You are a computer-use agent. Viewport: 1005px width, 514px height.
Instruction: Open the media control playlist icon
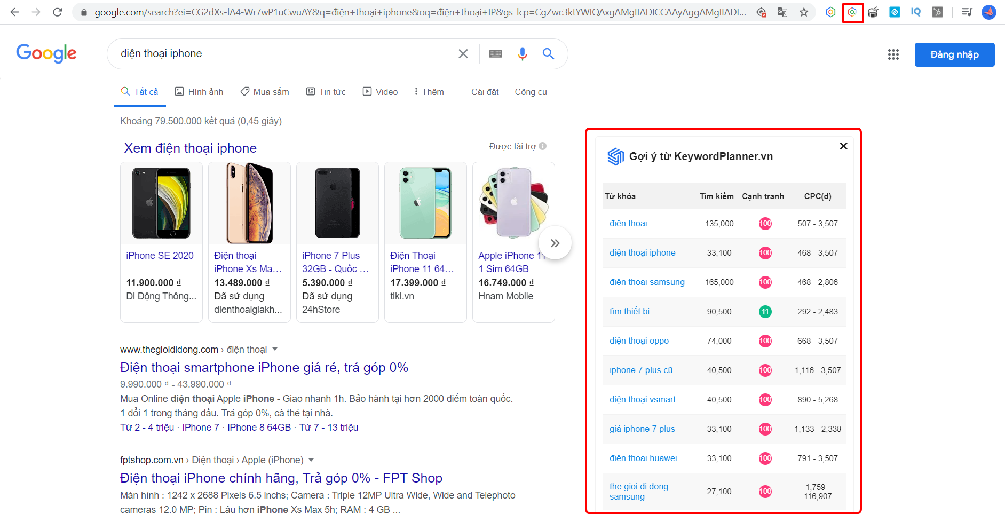pos(967,12)
